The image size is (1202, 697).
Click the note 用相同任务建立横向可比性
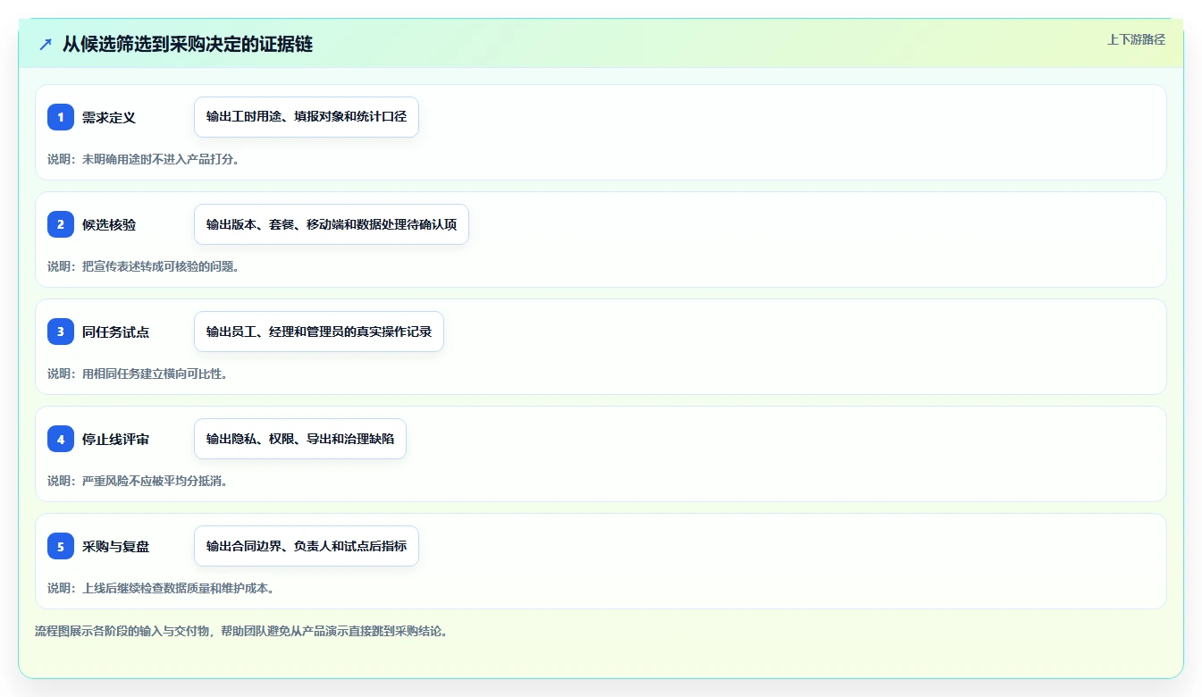pos(138,374)
